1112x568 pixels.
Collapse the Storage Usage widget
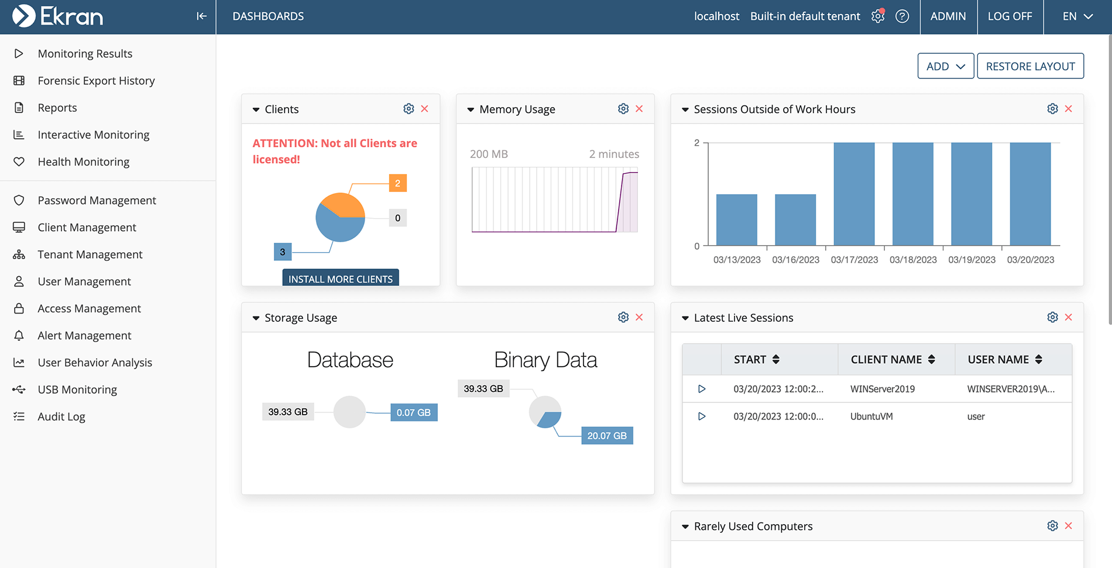(256, 318)
